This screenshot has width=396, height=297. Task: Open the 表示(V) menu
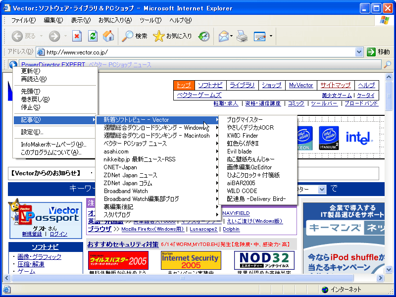[81, 20]
